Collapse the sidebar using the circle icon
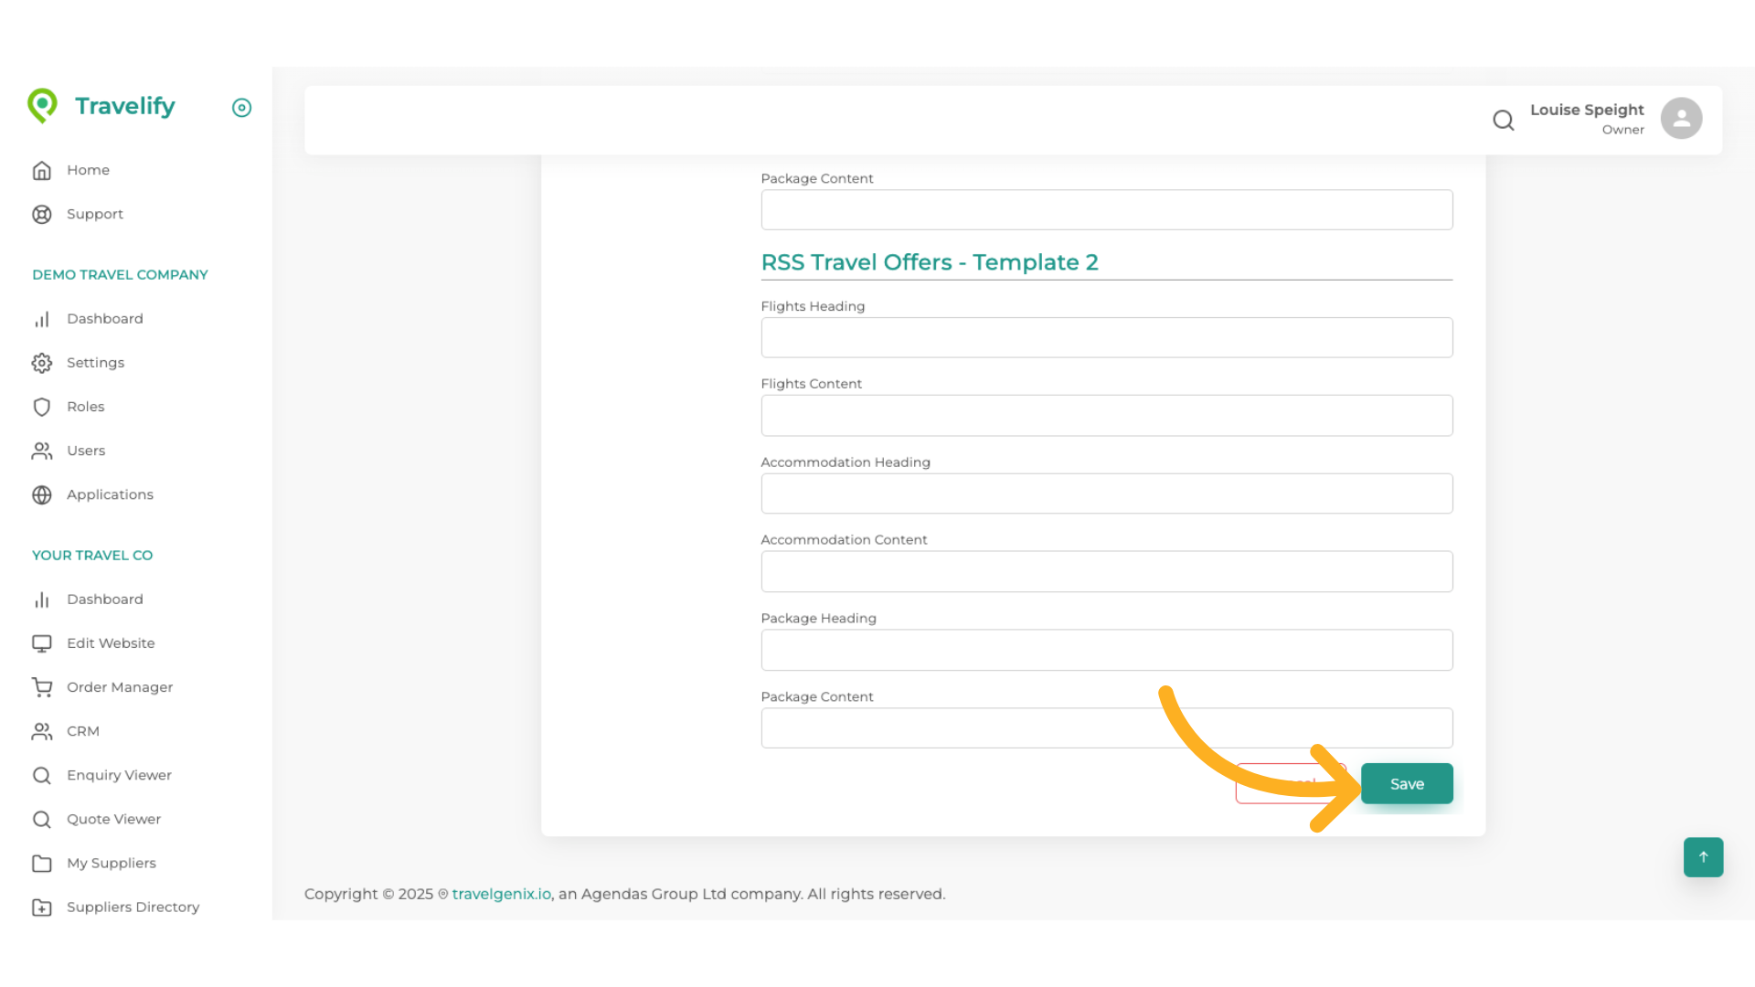Image resolution: width=1755 pixels, height=987 pixels. [241, 108]
